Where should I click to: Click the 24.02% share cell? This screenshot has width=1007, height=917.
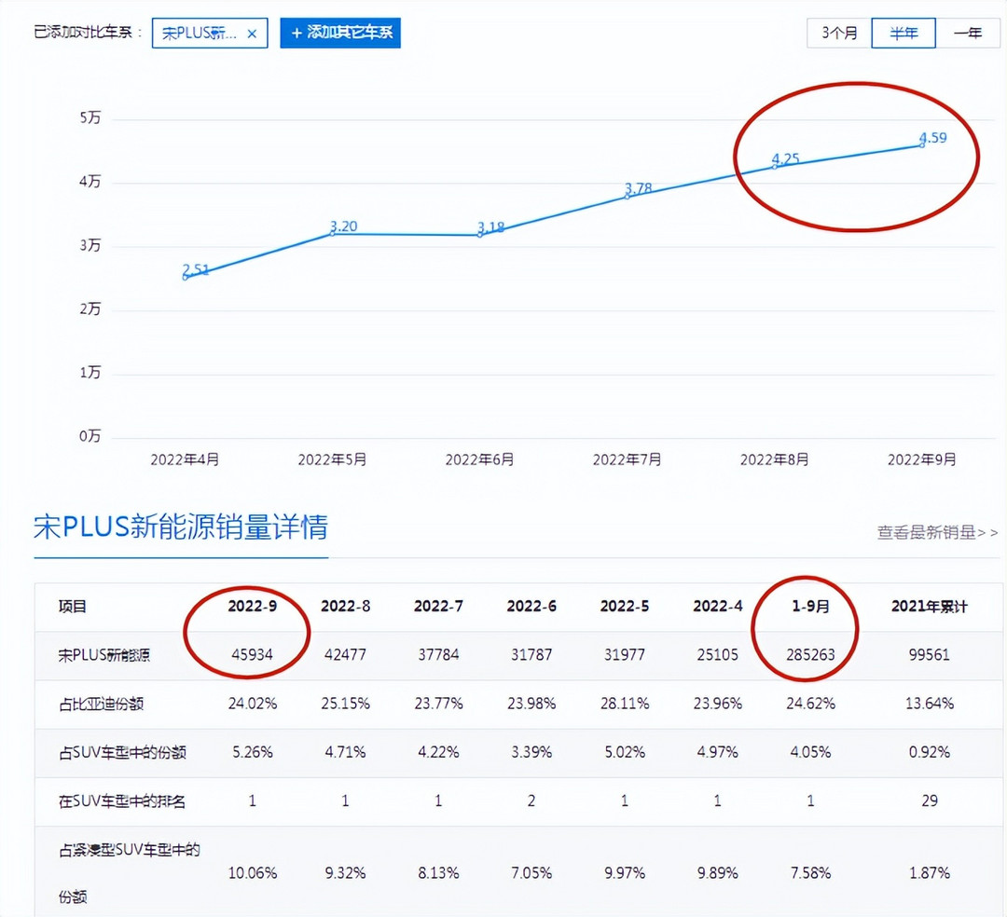tap(253, 704)
